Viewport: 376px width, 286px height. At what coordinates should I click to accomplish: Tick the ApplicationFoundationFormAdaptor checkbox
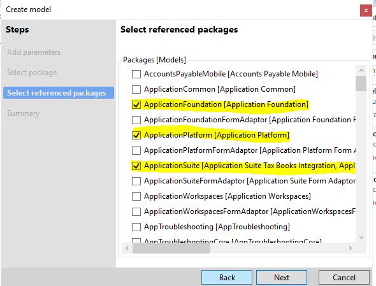(136, 120)
